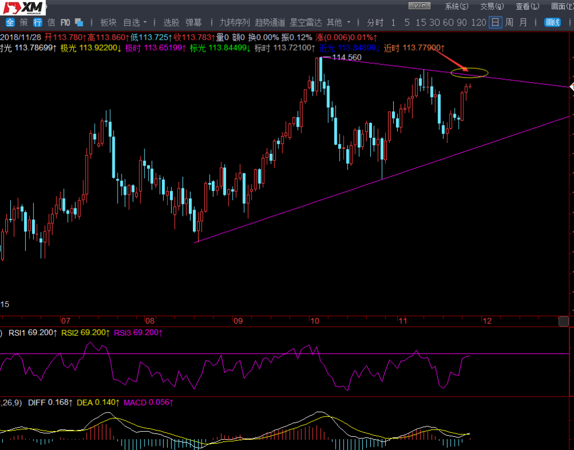This screenshot has width=574, height=450.
Task: Click the MACD 0.056 label
Action: click(x=148, y=402)
